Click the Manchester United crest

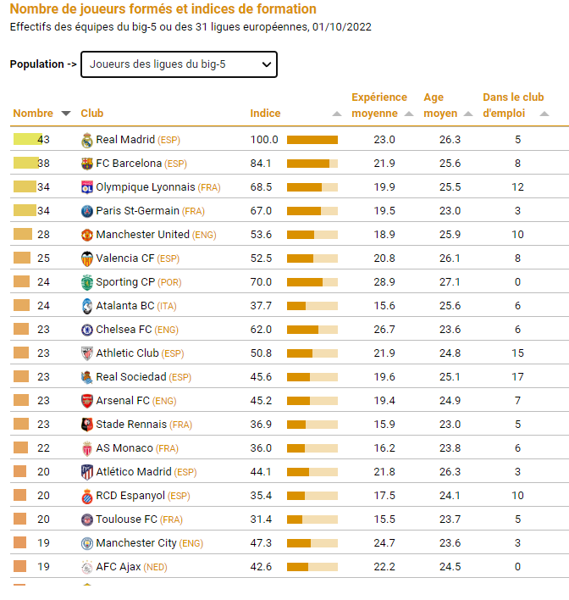(x=87, y=235)
